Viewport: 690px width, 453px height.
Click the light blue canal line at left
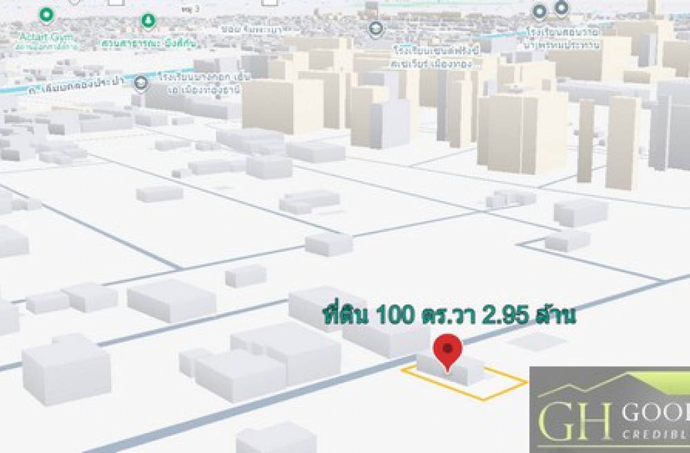[x=28, y=89]
